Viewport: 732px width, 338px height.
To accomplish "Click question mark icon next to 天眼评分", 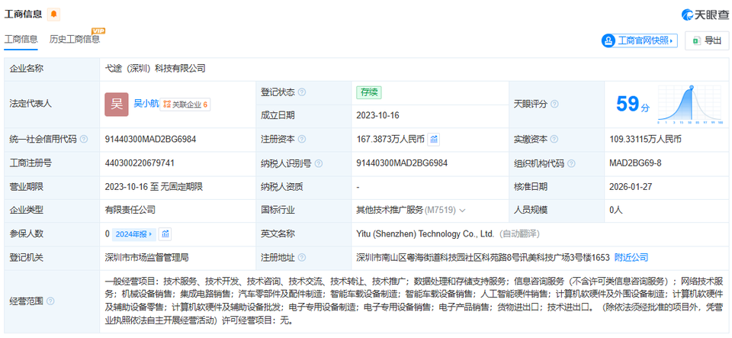I will (554, 104).
